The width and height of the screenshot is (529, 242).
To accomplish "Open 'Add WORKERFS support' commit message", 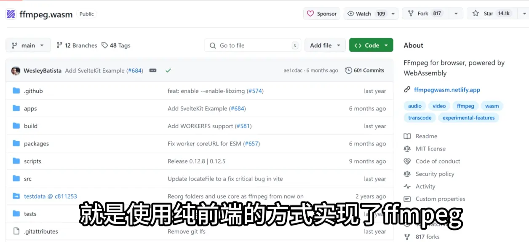I will [200, 126].
